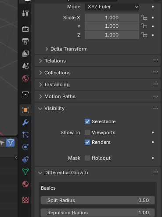Screen dimensions: 162x217
Task: Open the Render properties tab
Action: click(x=25, y=29)
